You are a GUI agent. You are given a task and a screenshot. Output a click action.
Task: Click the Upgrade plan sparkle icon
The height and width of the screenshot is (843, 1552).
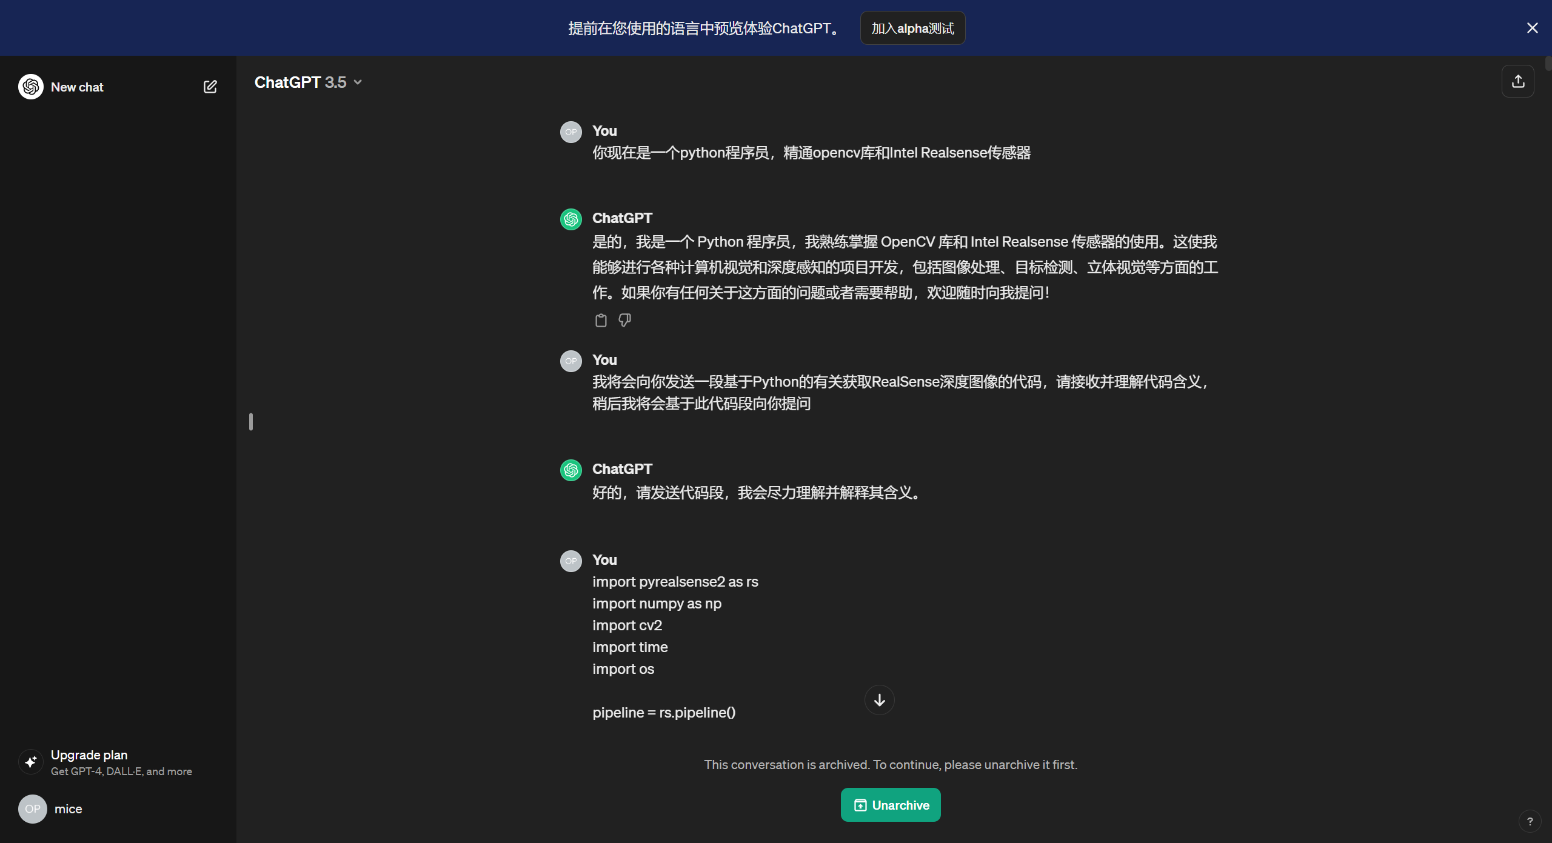(31, 762)
